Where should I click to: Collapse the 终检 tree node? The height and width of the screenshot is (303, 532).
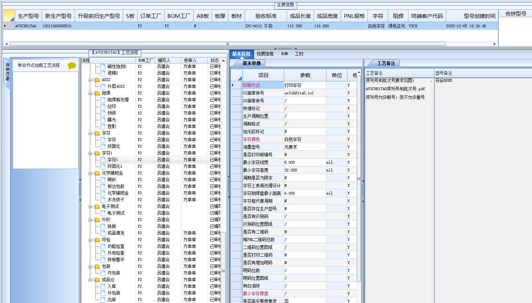(90, 240)
